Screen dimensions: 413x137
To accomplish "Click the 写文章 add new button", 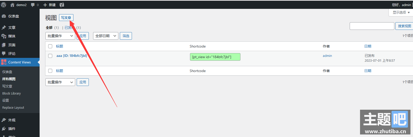I will coord(66,18).
